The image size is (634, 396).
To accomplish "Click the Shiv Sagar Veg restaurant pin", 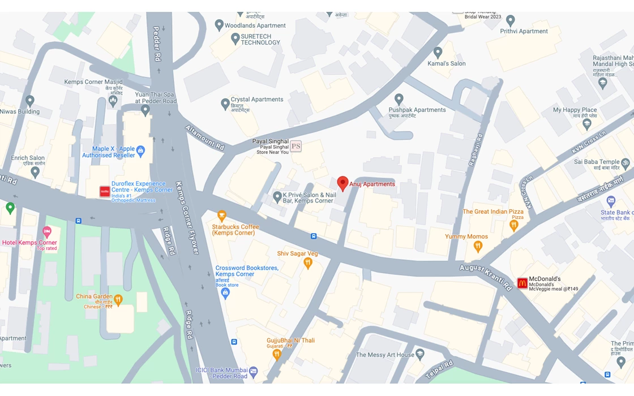I will [308, 264].
